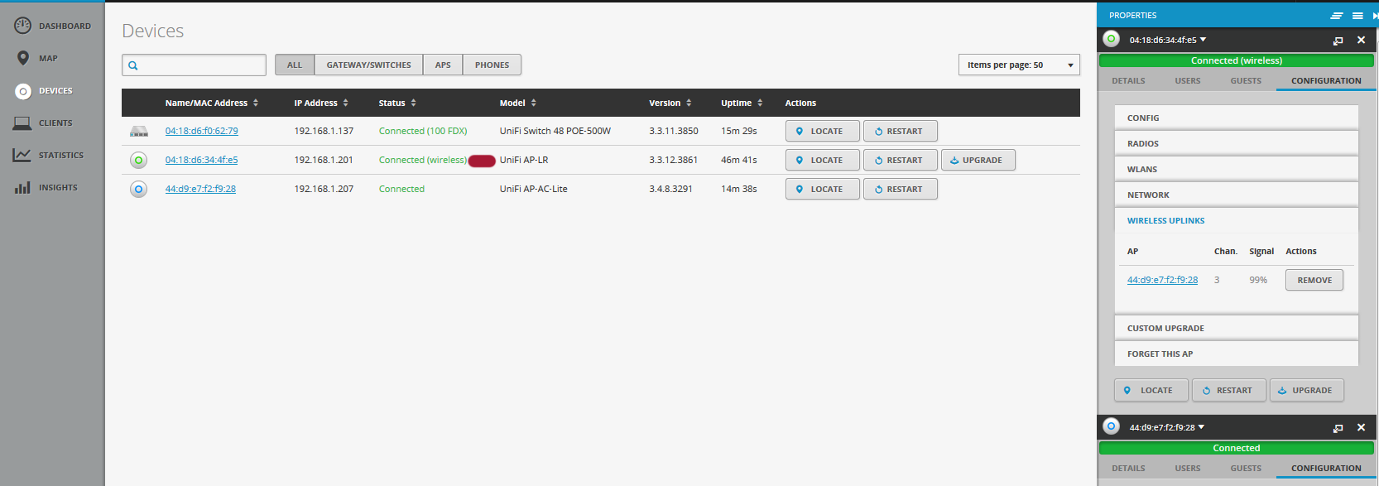The width and height of the screenshot is (1379, 486).
Task: Open the Dashboard sidebar icon
Action: 22,26
